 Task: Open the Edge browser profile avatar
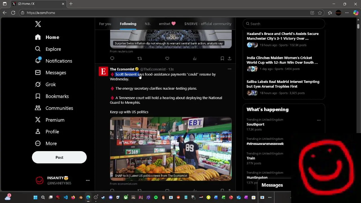click(x=338, y=13)
